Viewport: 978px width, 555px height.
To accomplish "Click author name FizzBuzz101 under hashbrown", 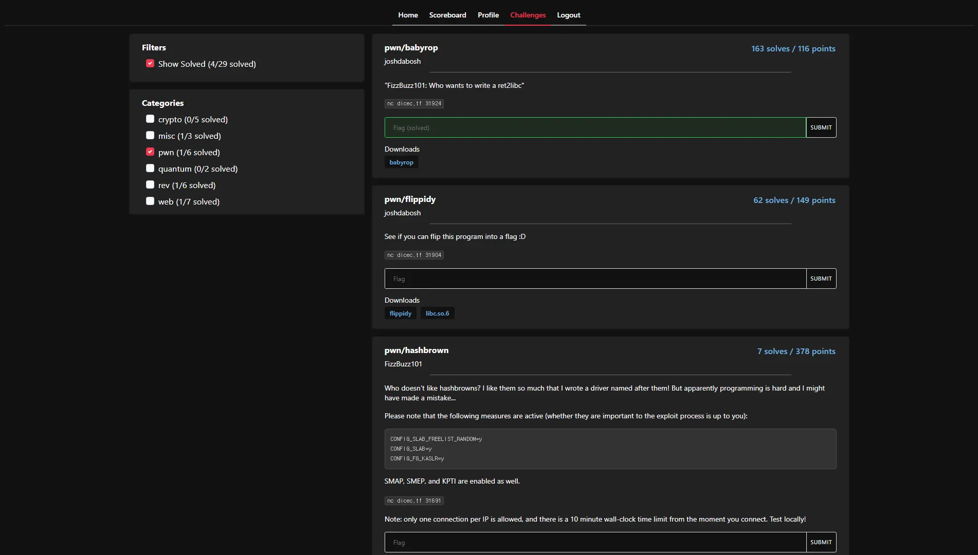I will click(x=403, y=364).
